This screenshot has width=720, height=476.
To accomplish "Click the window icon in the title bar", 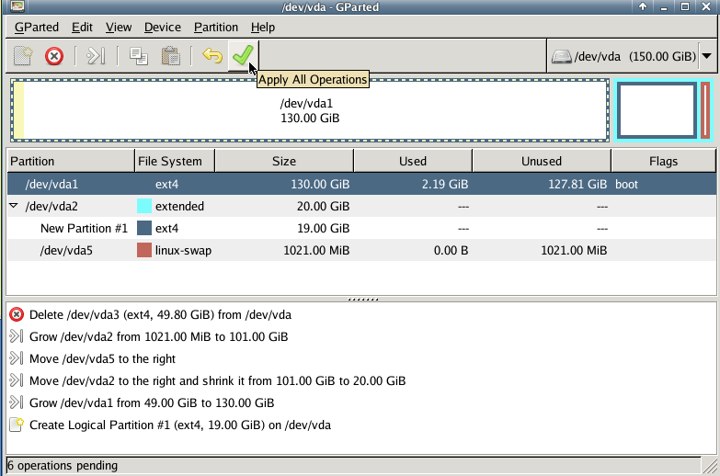I will point(17,6).
